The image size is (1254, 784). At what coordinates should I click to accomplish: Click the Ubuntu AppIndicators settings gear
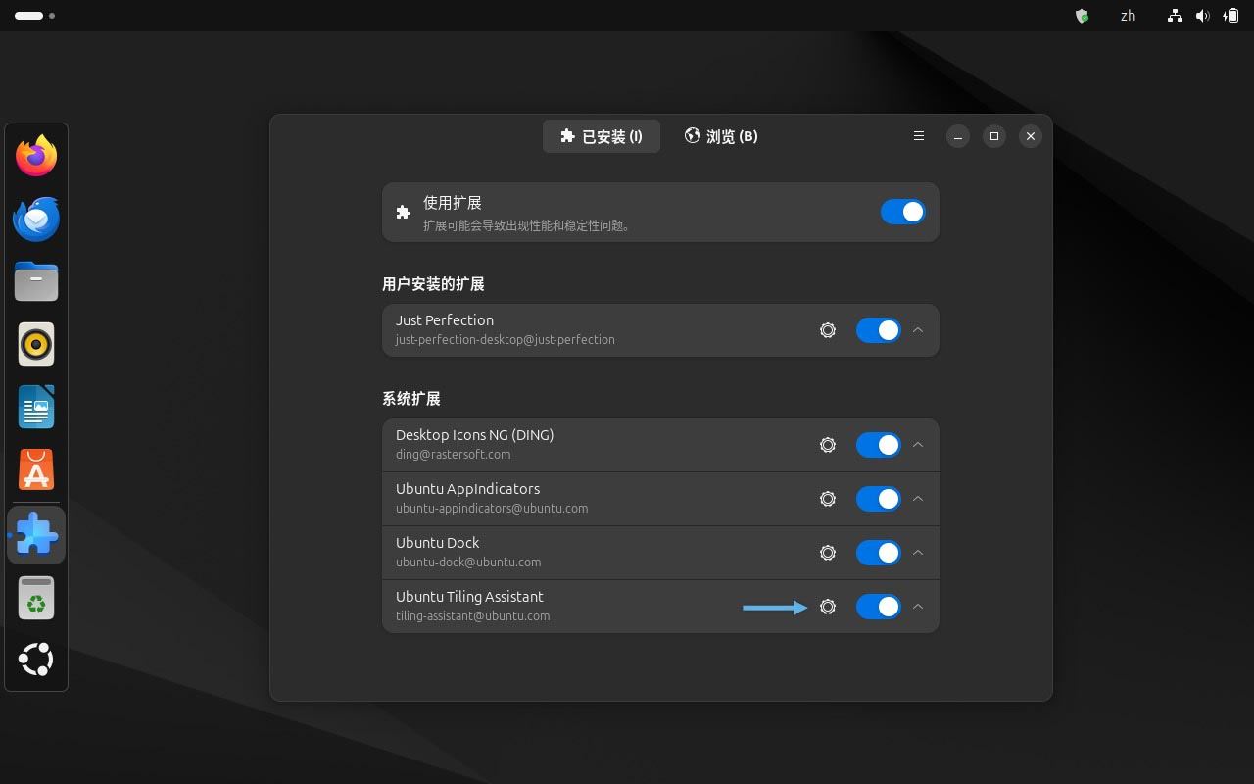point(828,499)
